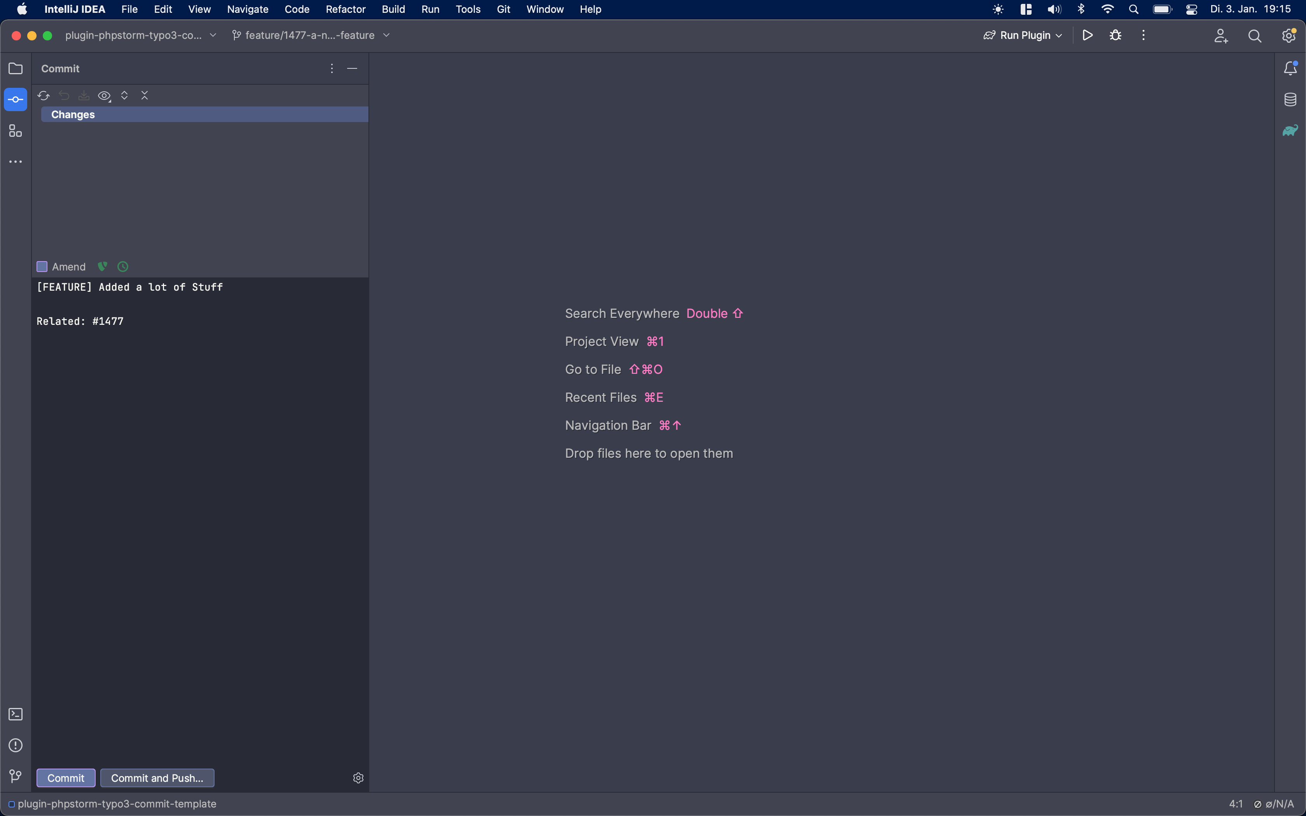Screen dimensions: 1306x816
Task: Toggle the eye view options icon
Action: point(104,96)
